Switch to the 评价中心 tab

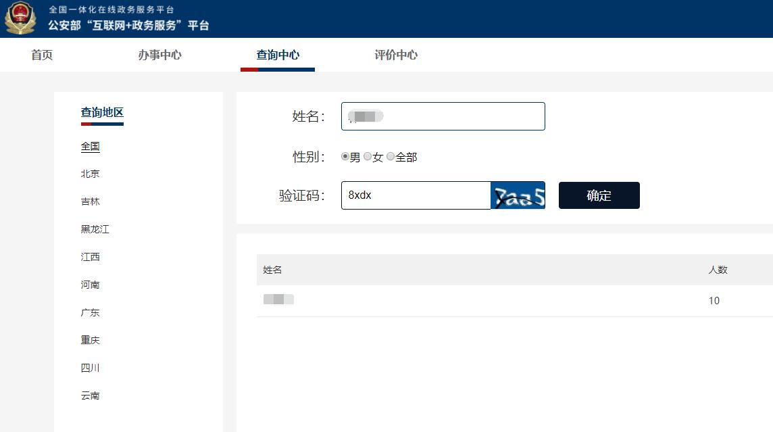395,55
